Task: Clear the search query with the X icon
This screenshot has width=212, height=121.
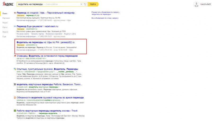Action: coord(81,4)
